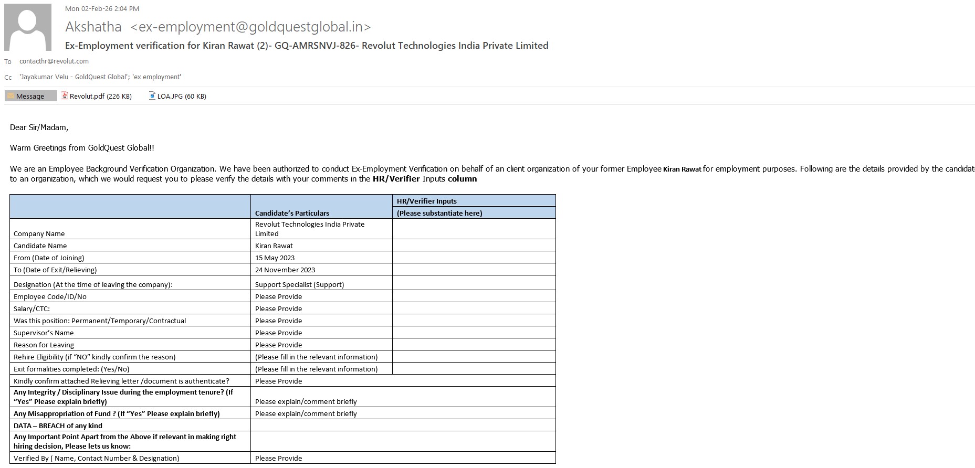Open the LOA.JPG attachment
Viewport: 975px width, 468px height.
point(181,96)
